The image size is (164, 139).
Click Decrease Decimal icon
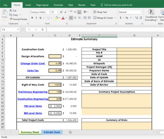[x=141, y=18]
